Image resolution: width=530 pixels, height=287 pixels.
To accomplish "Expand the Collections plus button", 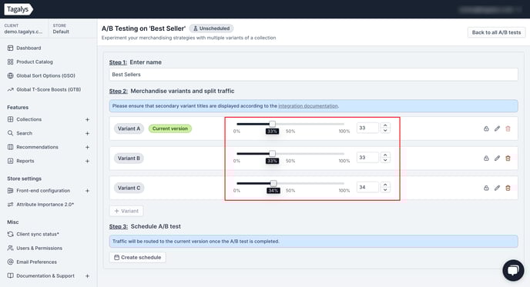I will click(87, 119).
